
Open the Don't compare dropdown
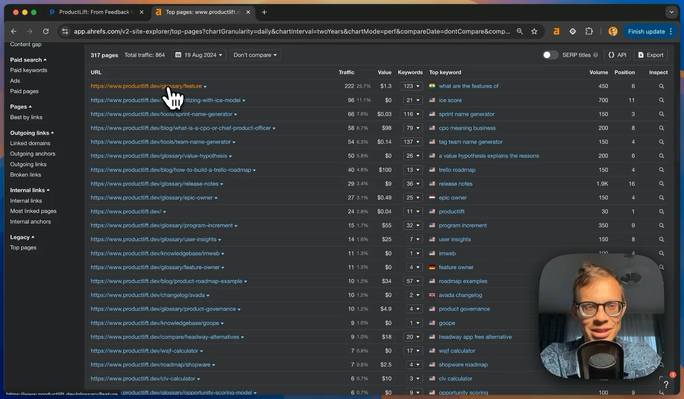[x=255, y=55]
